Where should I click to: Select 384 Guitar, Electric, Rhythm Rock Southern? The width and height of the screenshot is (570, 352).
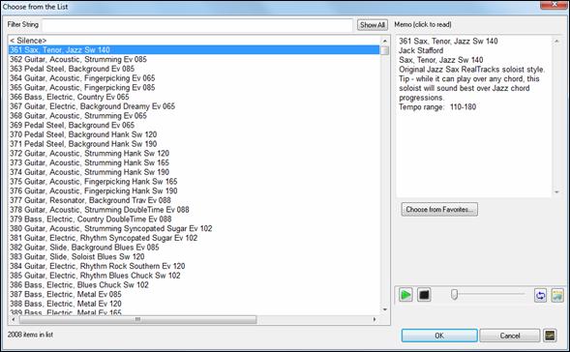click(195, 266)
